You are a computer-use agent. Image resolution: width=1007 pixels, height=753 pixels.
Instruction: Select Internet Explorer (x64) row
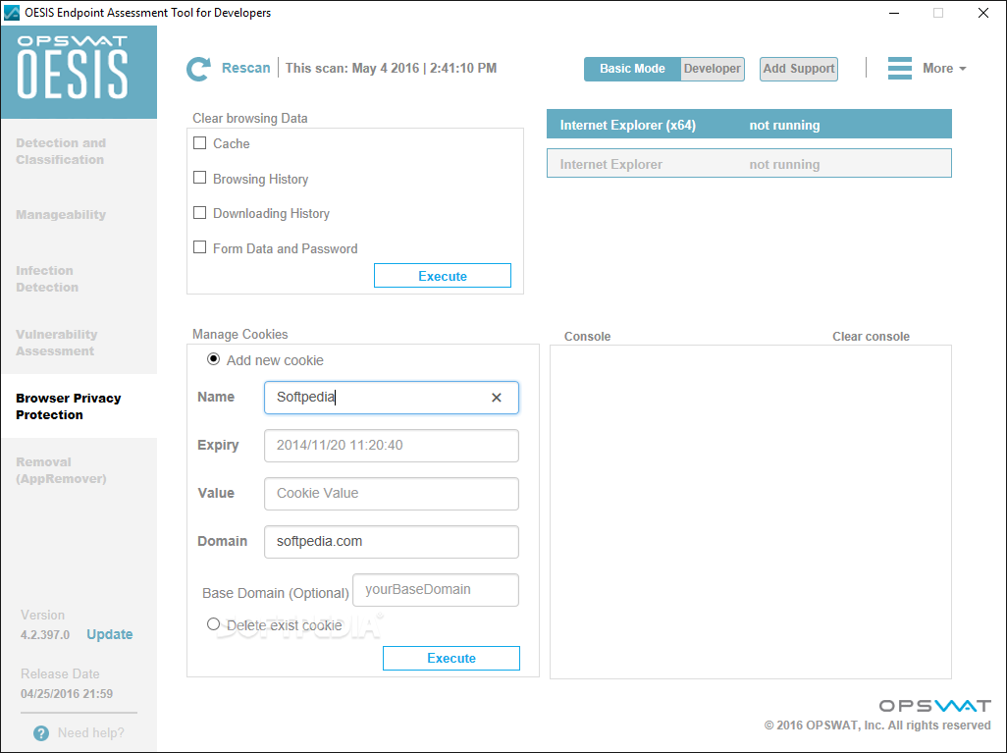coord(749,124)
